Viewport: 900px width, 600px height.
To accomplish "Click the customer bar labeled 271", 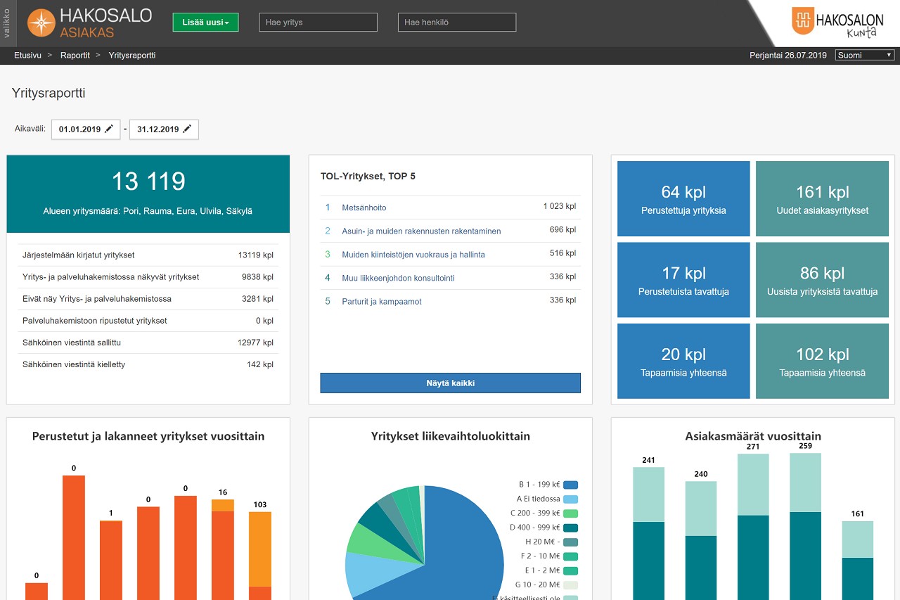I will (753, 527).
